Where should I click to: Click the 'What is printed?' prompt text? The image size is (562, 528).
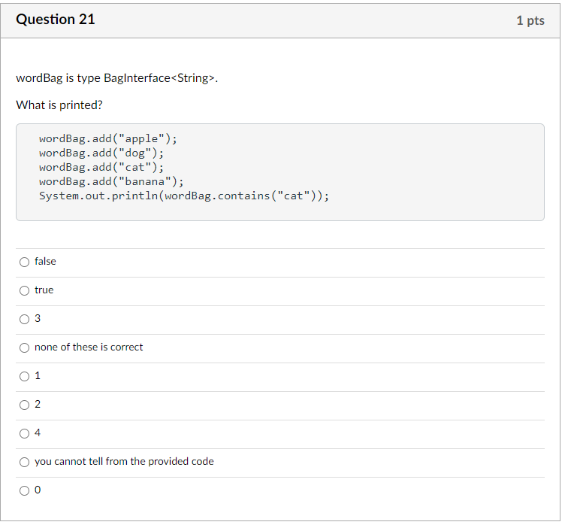59,105
